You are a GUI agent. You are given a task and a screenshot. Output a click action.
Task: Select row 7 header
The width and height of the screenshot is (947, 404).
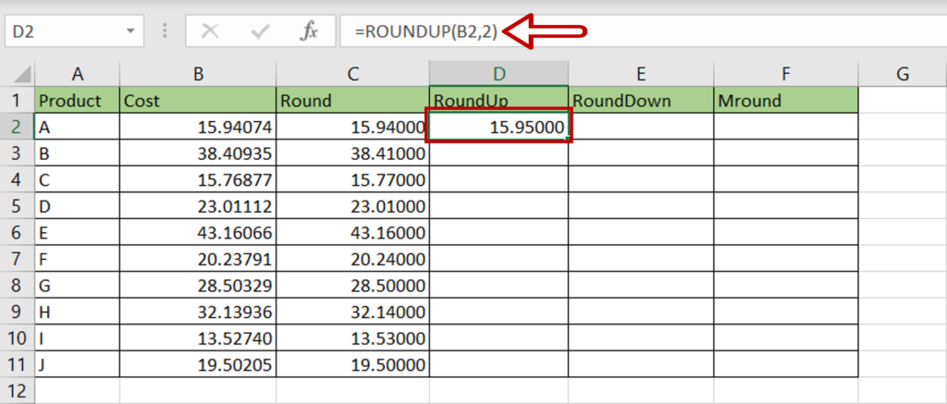tap(17, 259)
